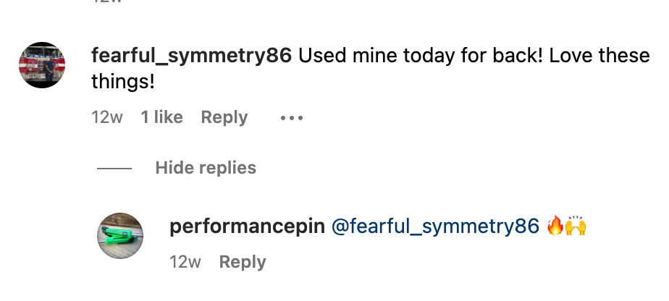Click the raised hands emoji
Viewport: 669px width, 301px height.
[x=576, y=226]
